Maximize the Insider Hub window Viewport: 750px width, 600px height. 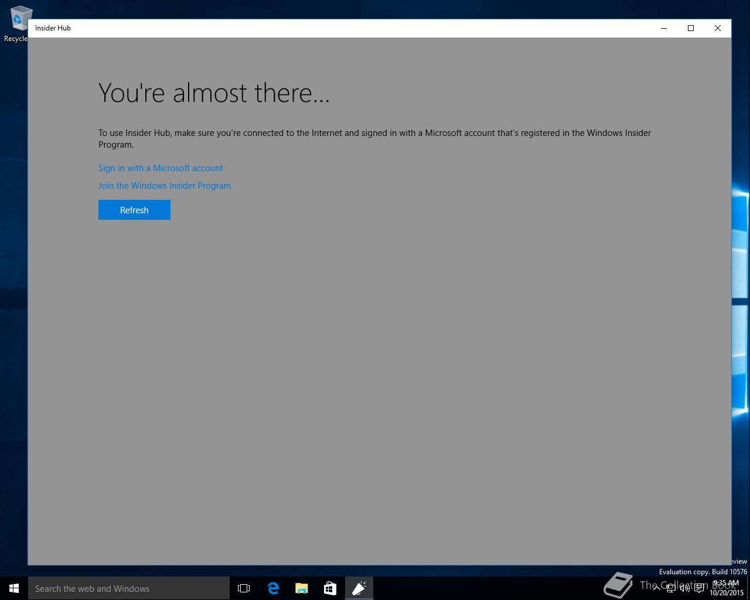click(x=691, y=28)
